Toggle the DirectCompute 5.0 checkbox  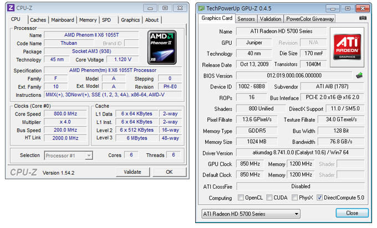pos(319,197)
